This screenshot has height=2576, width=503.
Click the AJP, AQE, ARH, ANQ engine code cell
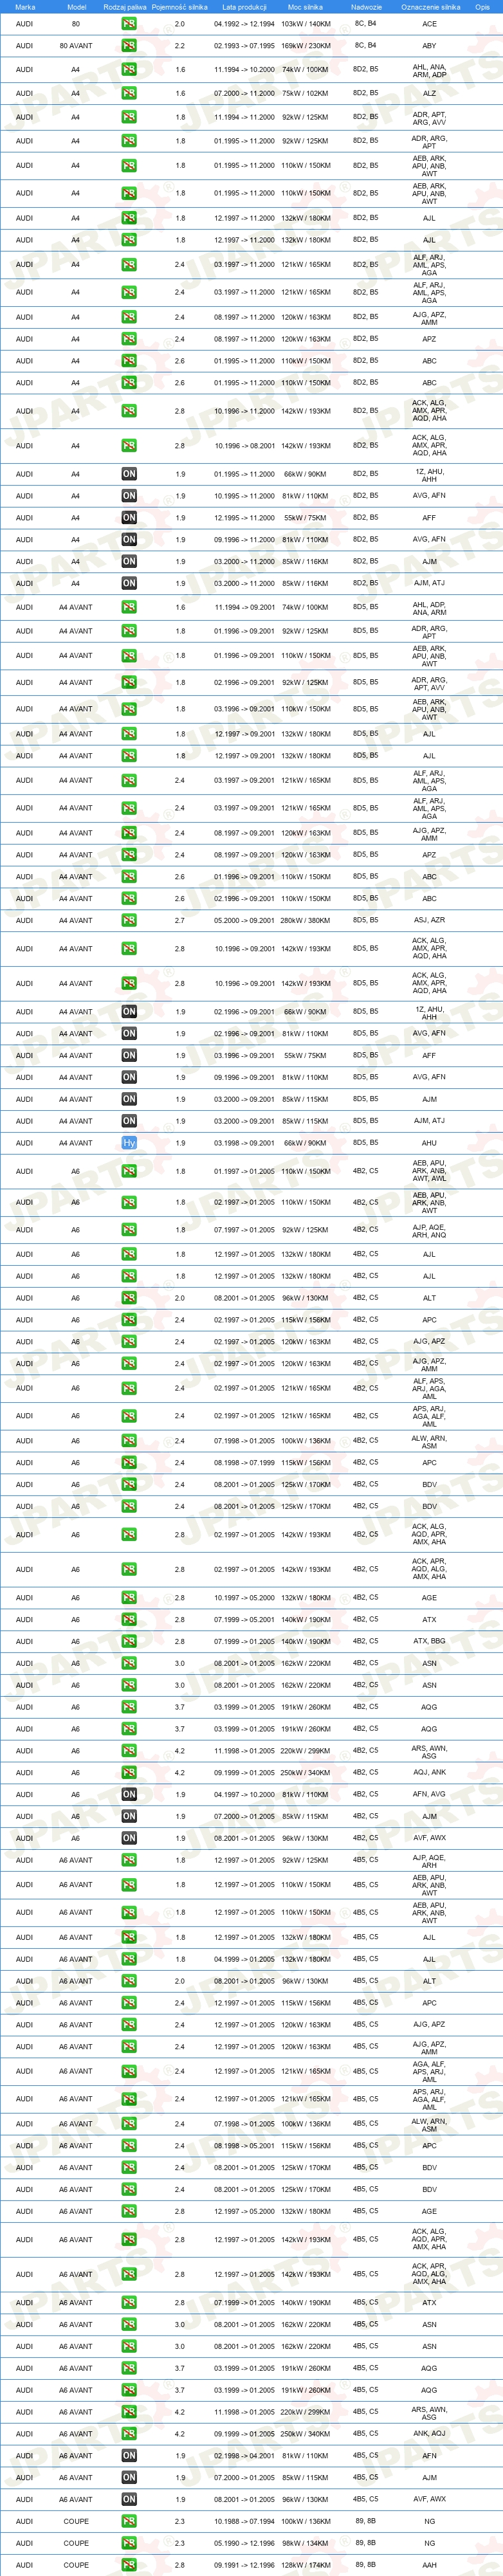point(429,1231)
